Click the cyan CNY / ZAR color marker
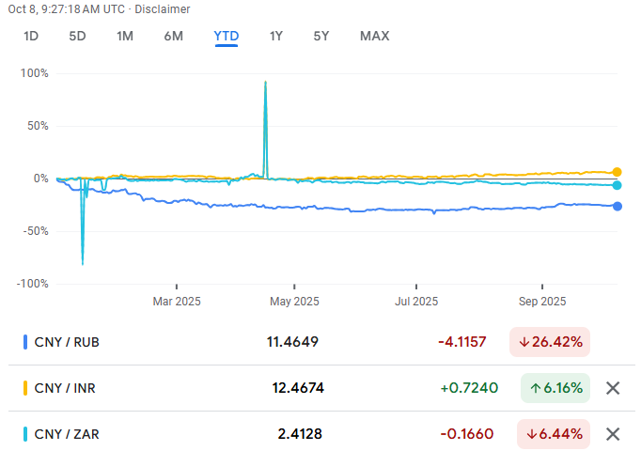641x451 pixels. tap(24, 434)
